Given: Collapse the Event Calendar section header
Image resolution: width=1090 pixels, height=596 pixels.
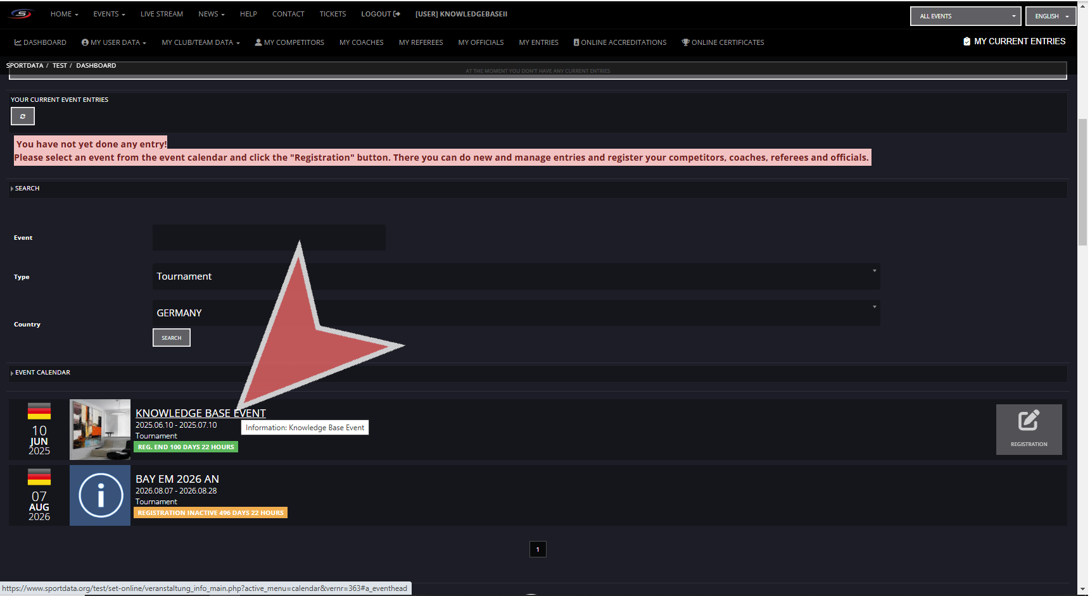Looking at the screenshot, I should coord(42,373).
